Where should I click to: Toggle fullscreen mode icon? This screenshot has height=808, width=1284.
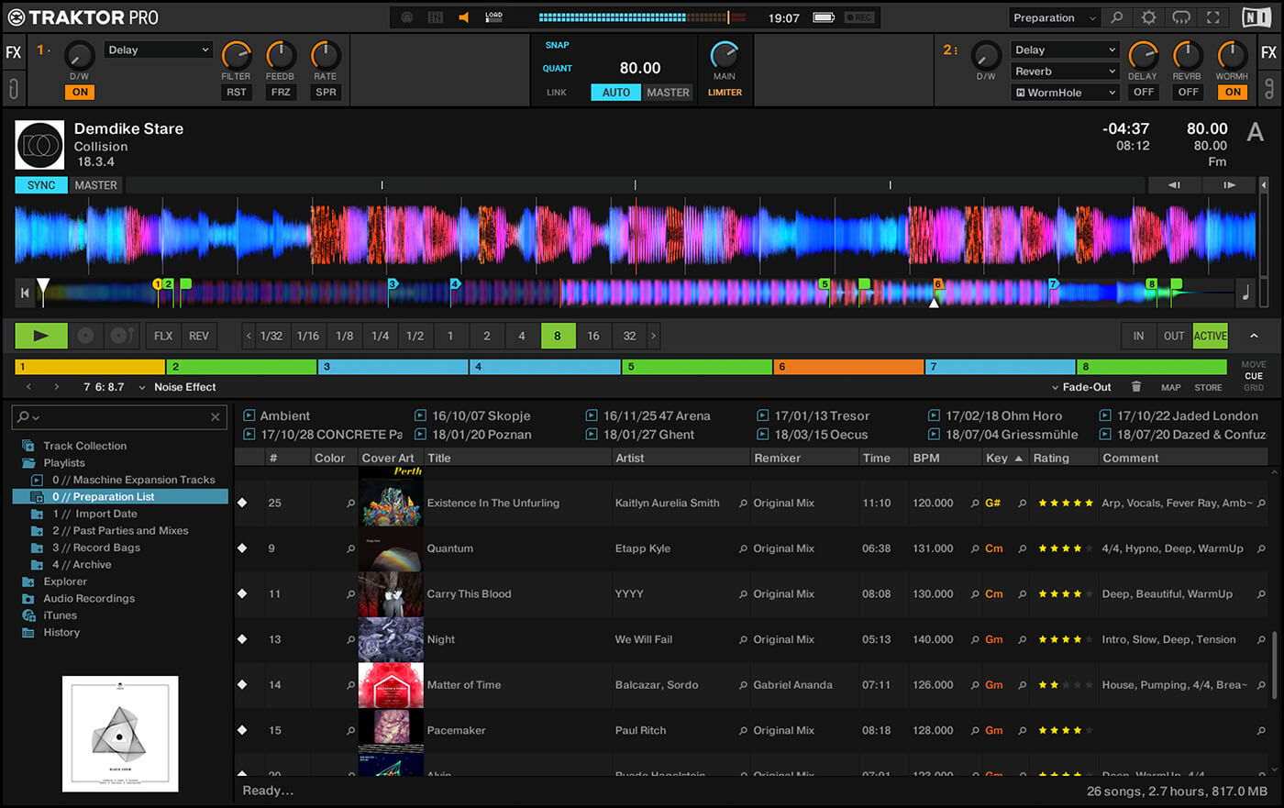coord(1213,17)
